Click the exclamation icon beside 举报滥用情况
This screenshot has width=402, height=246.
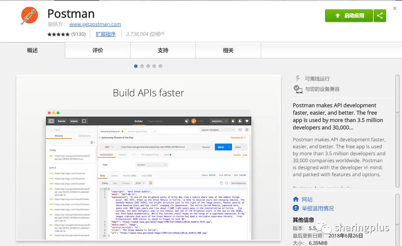point(296,208)
